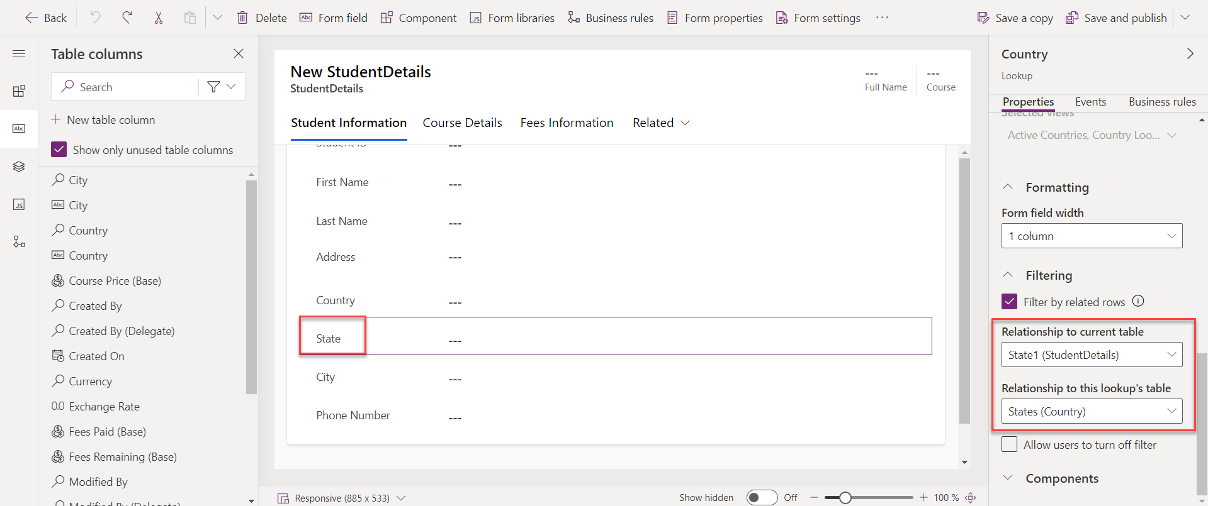Switch to Course Details tab
This screenshot has height=506, width=1208.
462,123
